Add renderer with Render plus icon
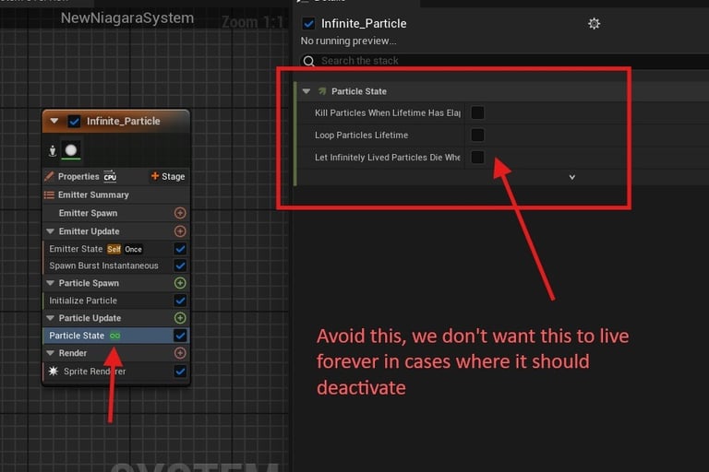 180,353
